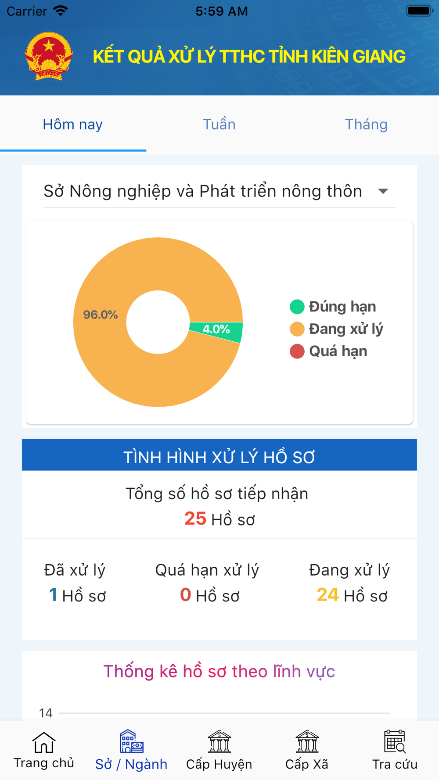Image resolution: width=439 pixels, height=780 pixels.
Task: Switch to the Tháng tab
Action: 366,125
